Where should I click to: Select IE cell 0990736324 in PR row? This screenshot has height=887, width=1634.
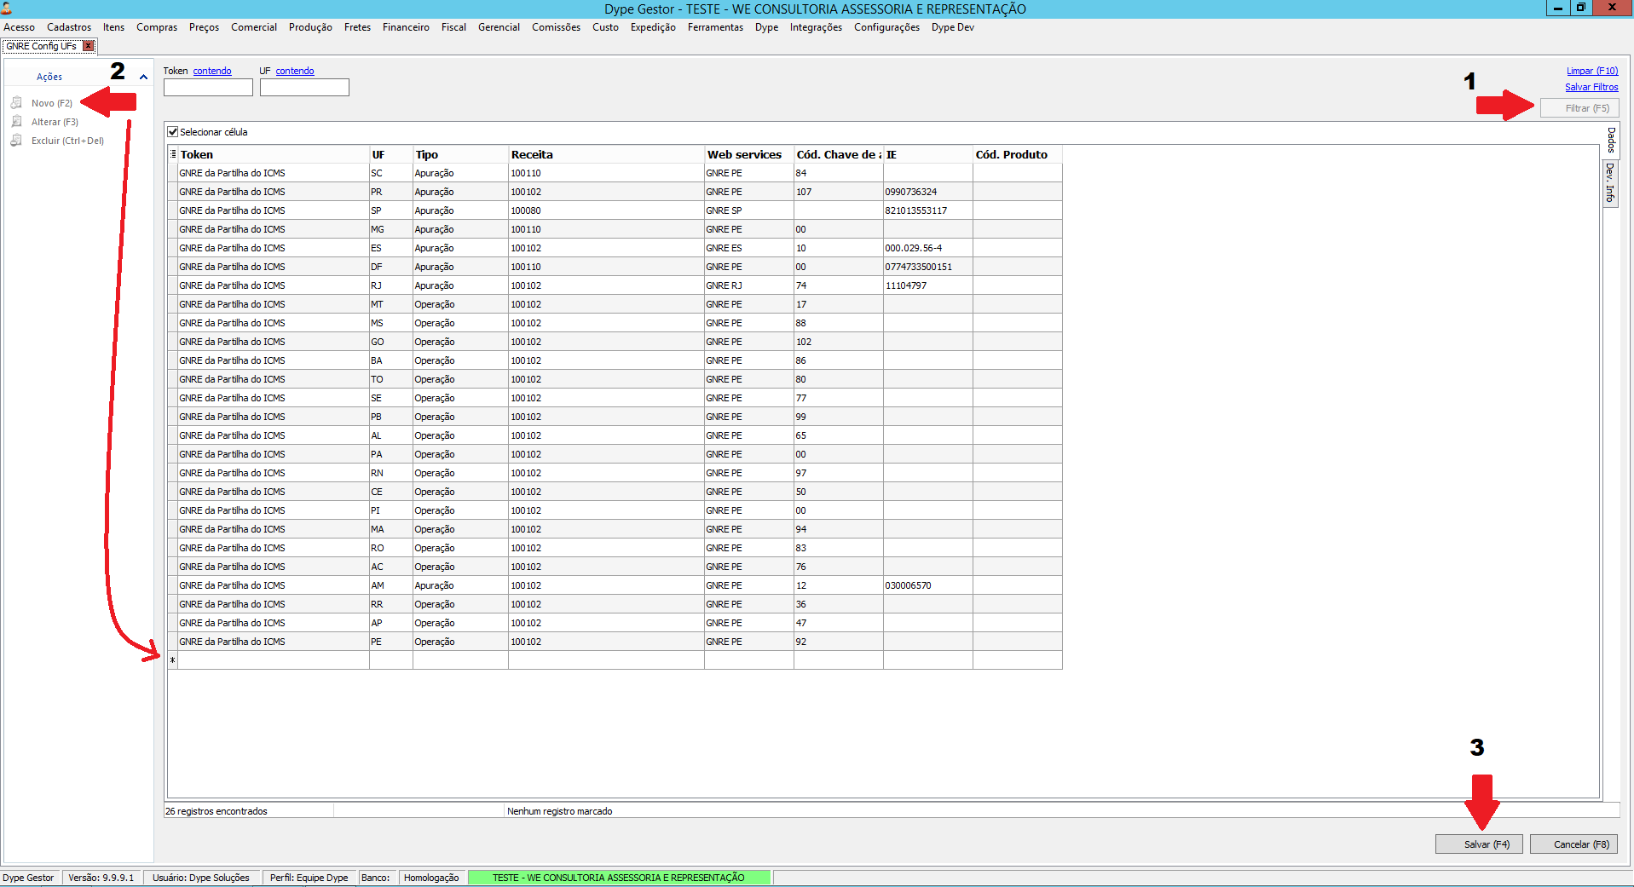[x=928, y=192]
